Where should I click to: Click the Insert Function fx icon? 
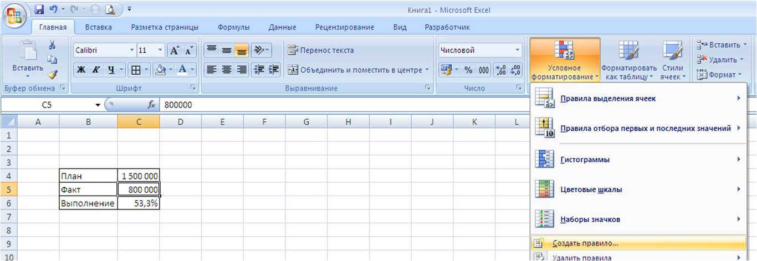click(151, 105)
